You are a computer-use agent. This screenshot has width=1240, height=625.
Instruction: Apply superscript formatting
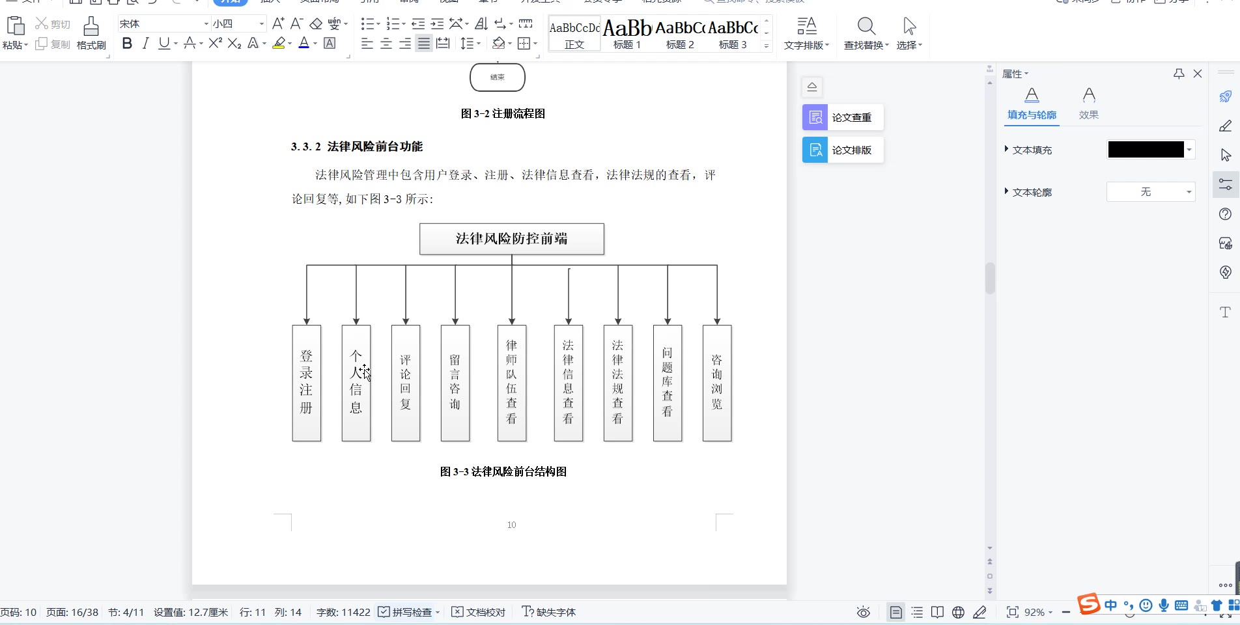pyautogui.click(x=216, y=43)
